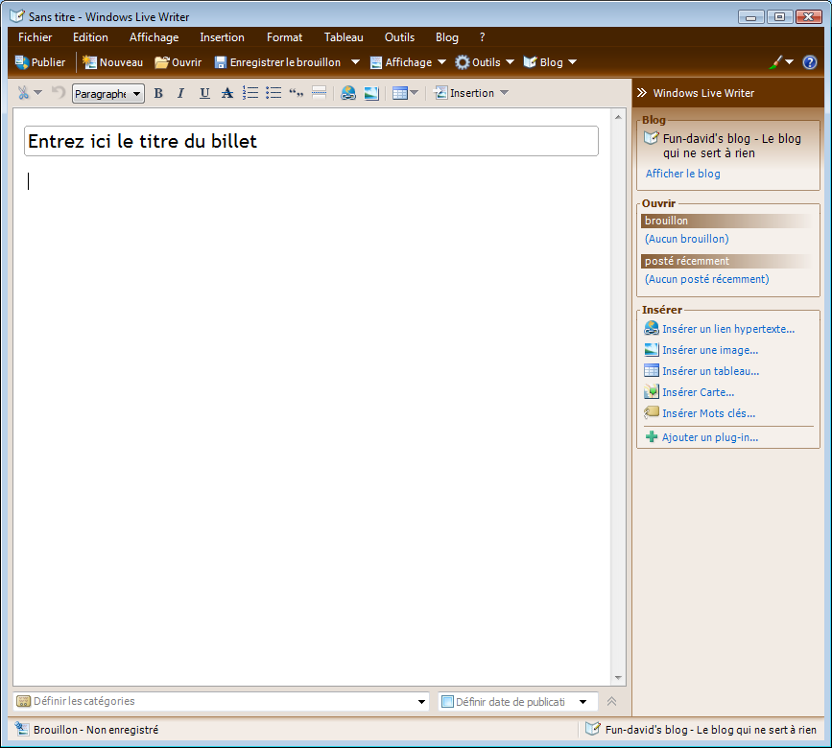Click the toolbar insert hyperlink globe icon
Viewport: 832px width, 748px height.
(x=347, y=93)
